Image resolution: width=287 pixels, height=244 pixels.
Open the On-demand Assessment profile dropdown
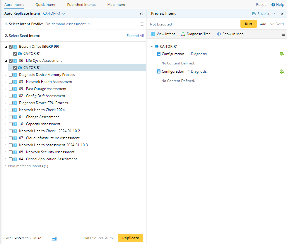[x=68, y=24]
